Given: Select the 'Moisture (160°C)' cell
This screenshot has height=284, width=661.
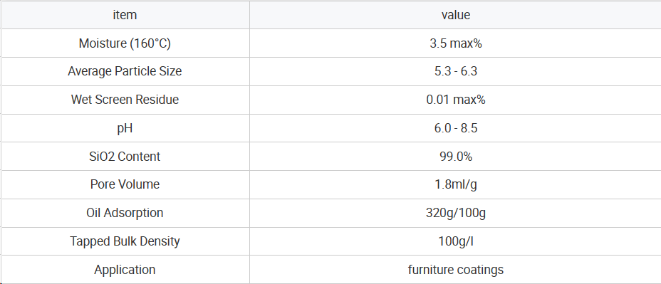Looking at the screenshot, I should pyautogui.click(x=125, y=43).
